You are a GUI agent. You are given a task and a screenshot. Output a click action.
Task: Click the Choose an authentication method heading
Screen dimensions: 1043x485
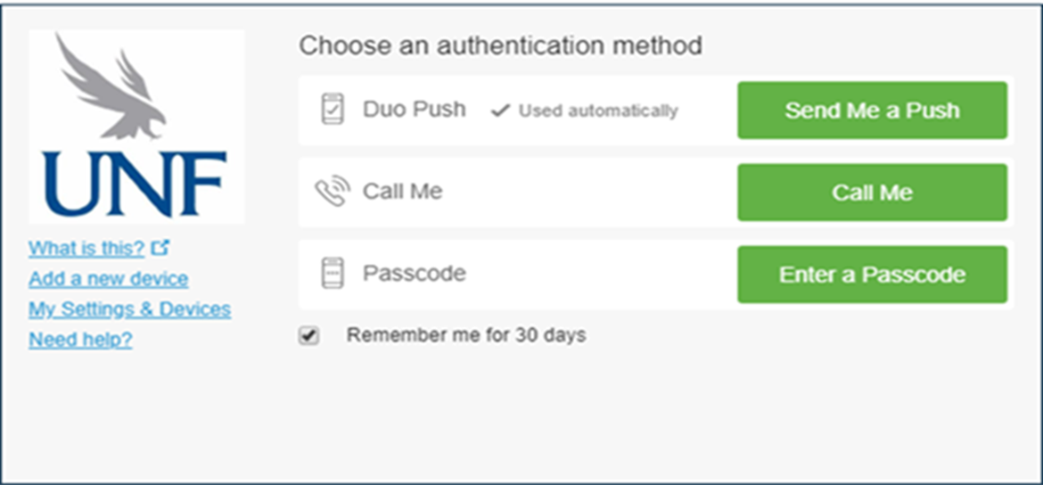500,45
